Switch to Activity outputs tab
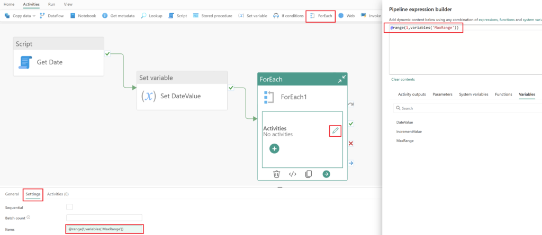Screen dimensions: 542x235 (412, 94)
